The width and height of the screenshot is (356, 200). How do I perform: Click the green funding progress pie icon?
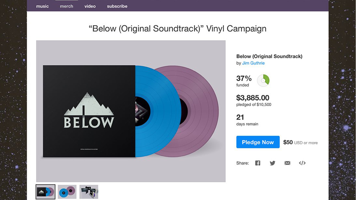tap(263, 81)
